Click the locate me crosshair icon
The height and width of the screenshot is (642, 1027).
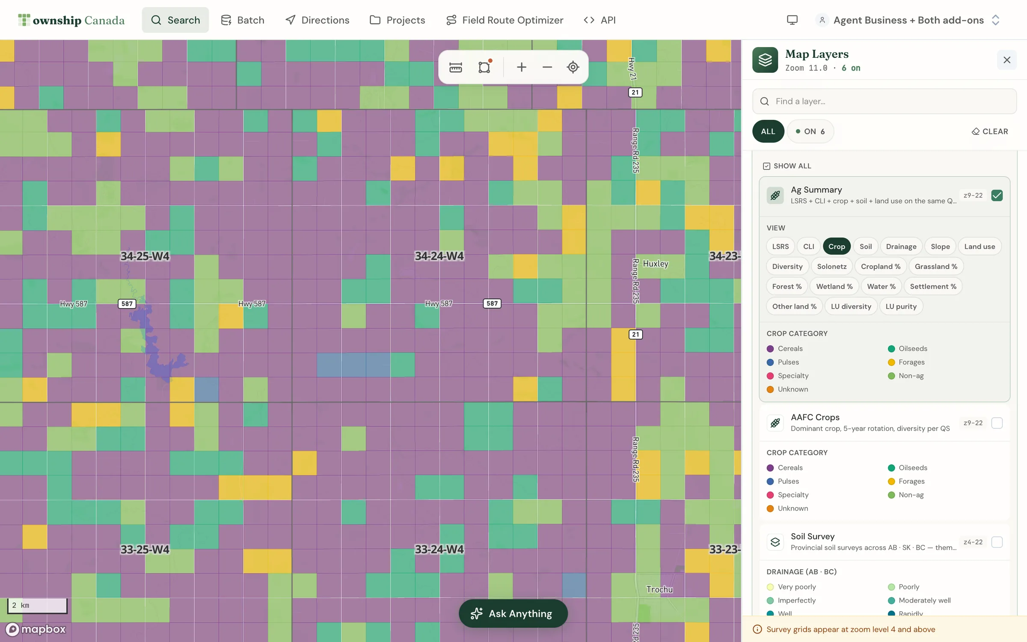pos(573,67)
